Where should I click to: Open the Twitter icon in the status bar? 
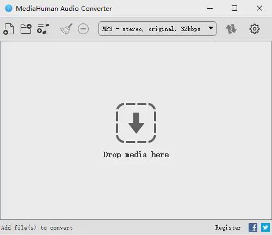[265, 227]
